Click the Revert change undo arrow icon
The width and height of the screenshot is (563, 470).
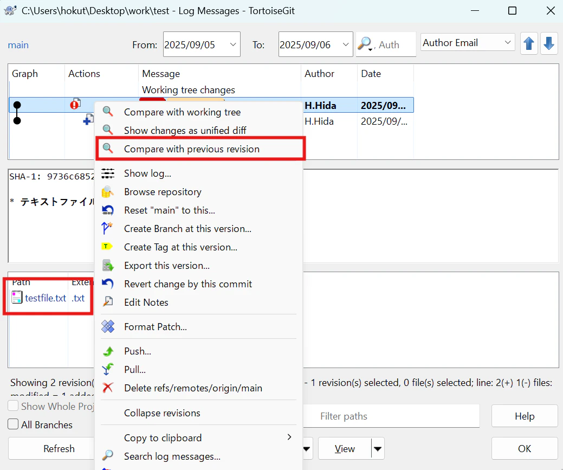pos(108,284)
